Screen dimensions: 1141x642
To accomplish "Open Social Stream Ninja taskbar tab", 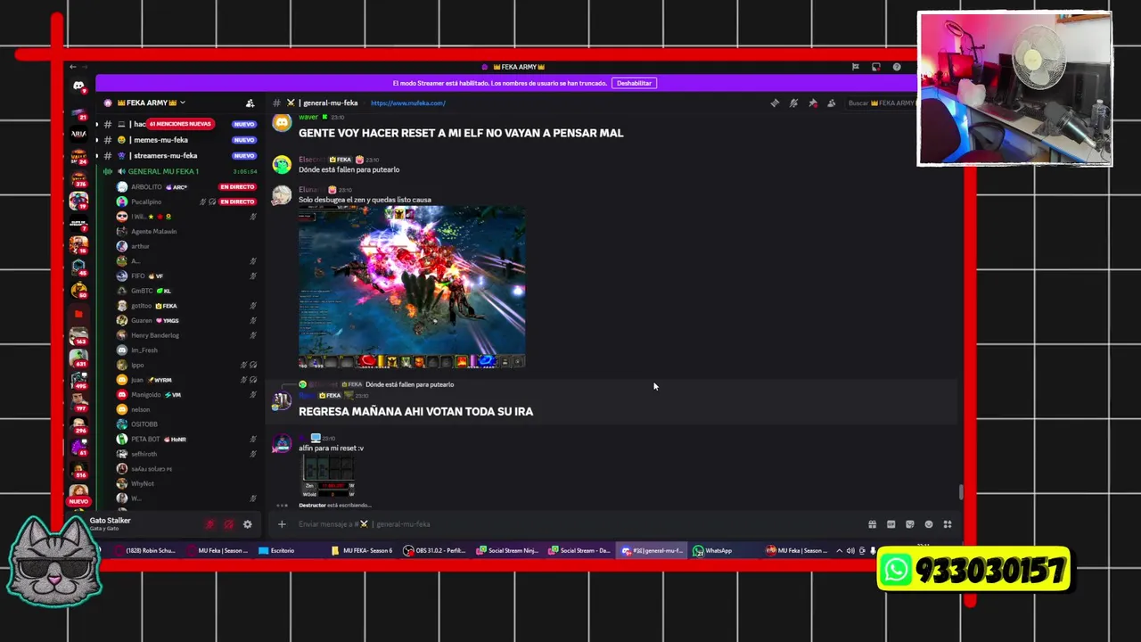I will coord(506,550).
